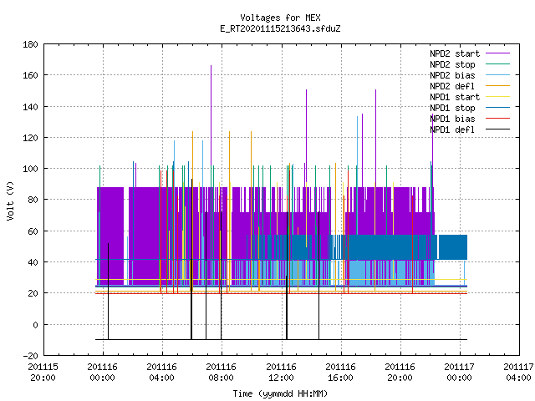Click the x-axis tick '201116 00:00'
535x401 pixels.
[102, 373]
